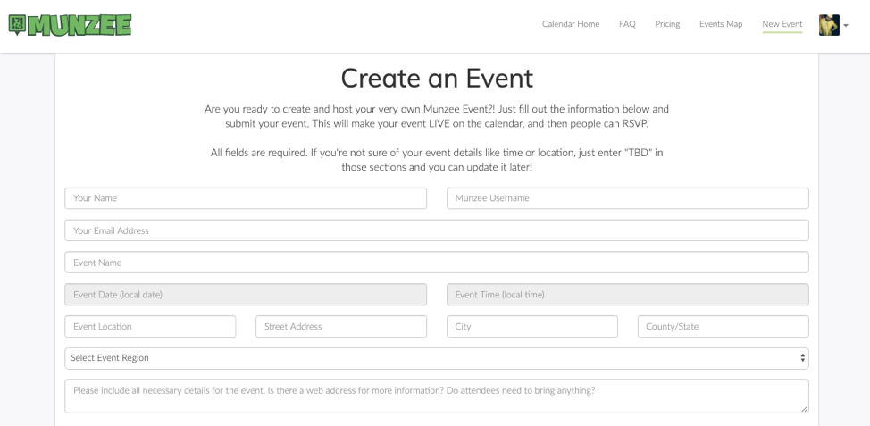
Task: Click the Your Email Address field
Action: (x=437, y=230)
